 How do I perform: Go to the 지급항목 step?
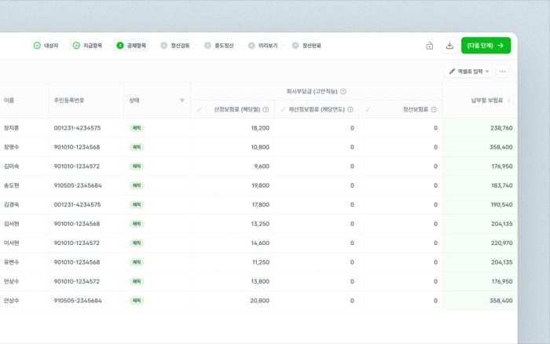[88, 46]
